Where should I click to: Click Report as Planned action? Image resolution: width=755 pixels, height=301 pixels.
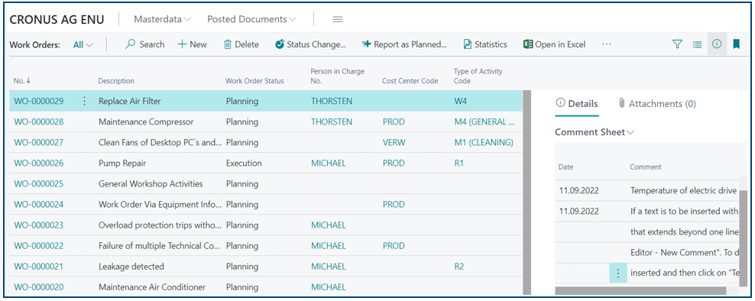[x=404, y=44]
